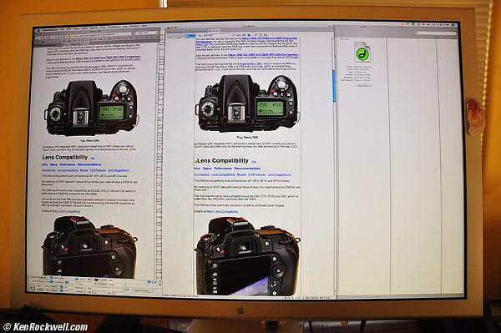Select Recommendations link in Dreamweaver document

click(247, 169)
